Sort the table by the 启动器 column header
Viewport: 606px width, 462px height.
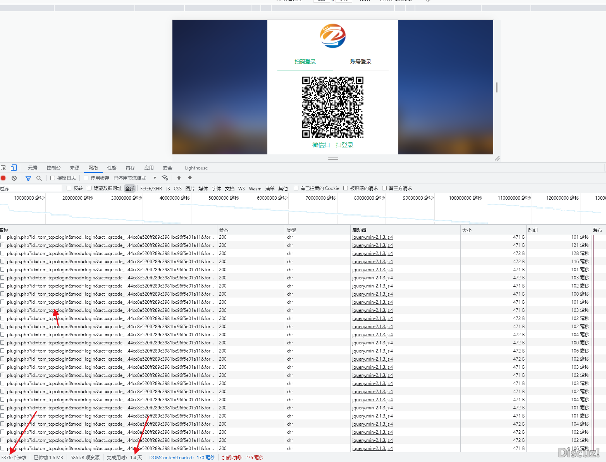tap(405, 230)
